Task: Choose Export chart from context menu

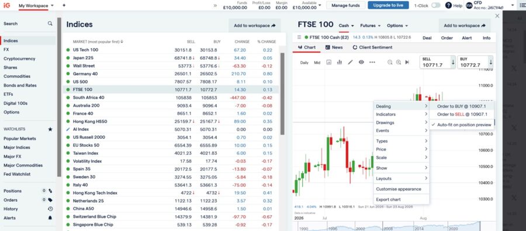Action: click(x=402, y=199)
